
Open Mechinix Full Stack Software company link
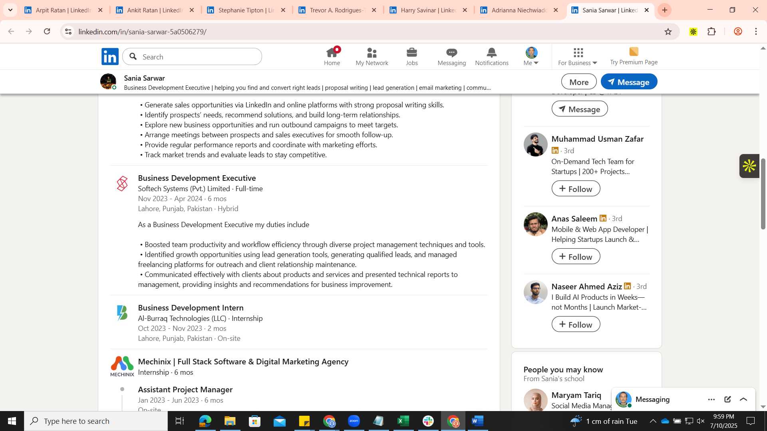(243, 362)
